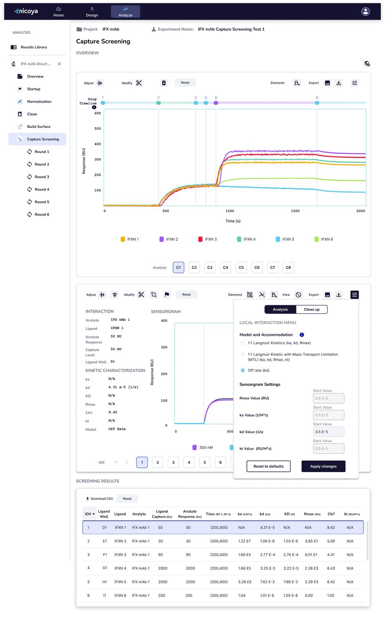Close the local interaction settings panel
385x644 pixels.
tap(355, 295)
